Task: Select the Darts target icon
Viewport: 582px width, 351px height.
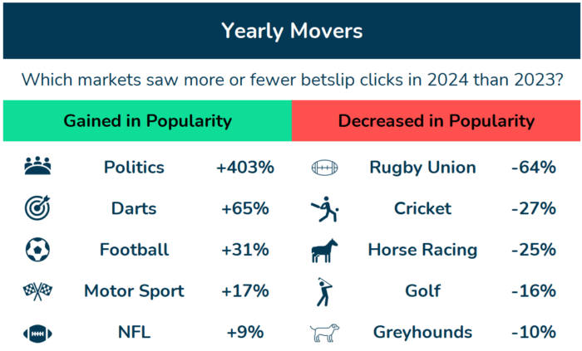Action: [x=37, y=207]
